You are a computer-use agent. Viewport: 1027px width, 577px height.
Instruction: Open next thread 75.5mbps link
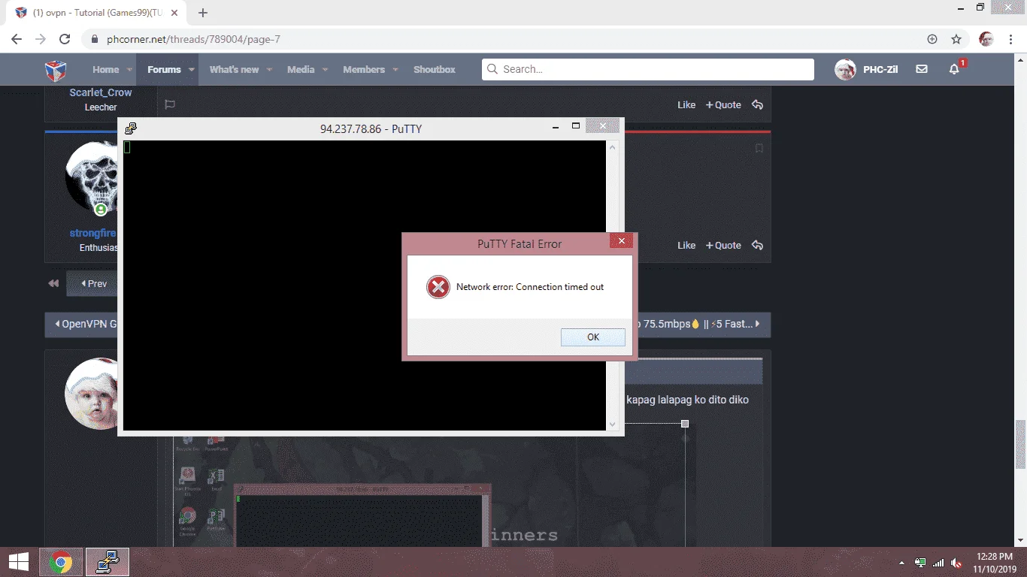tap(699, 325)
